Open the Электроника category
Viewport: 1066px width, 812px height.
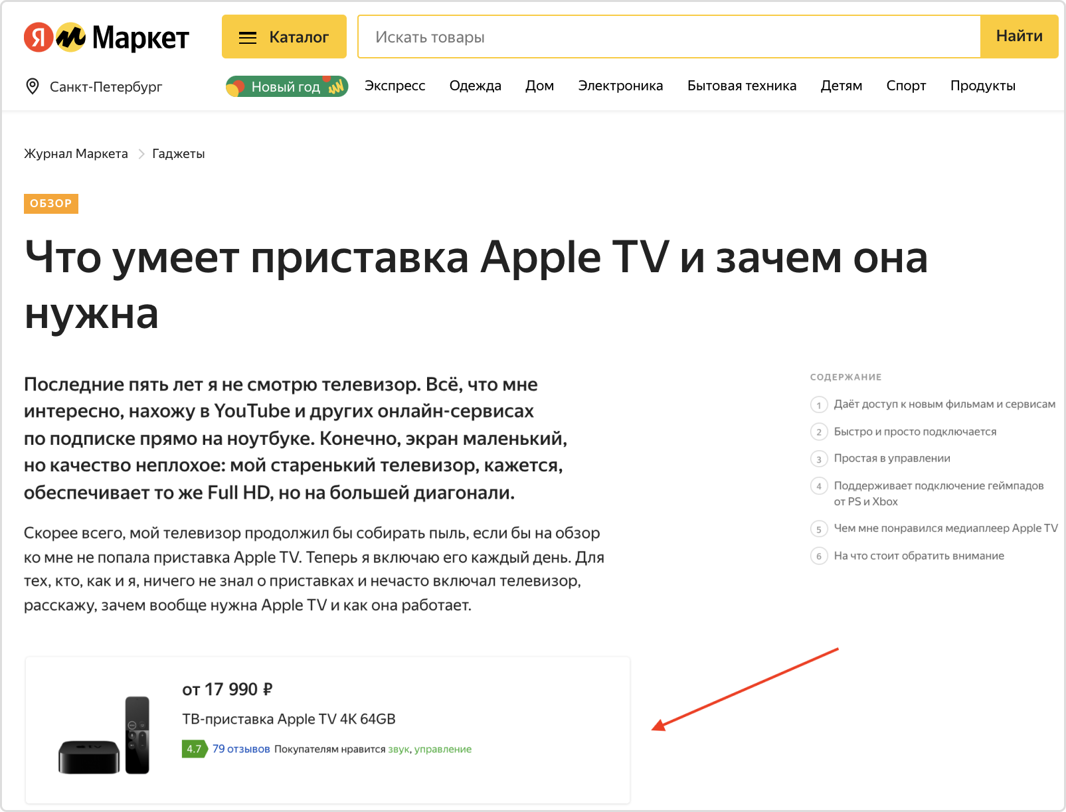(x=620, y=86)
